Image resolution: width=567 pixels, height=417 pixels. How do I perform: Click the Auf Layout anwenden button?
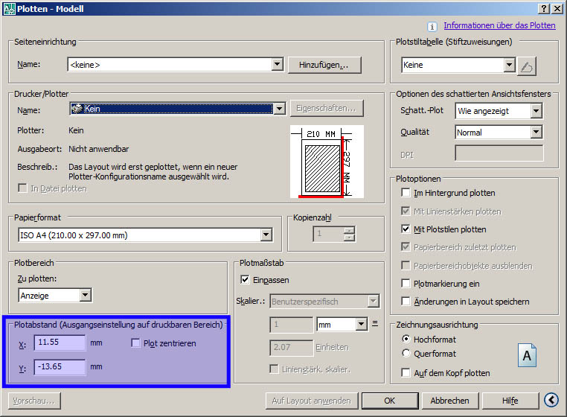[x=311, y=401]
